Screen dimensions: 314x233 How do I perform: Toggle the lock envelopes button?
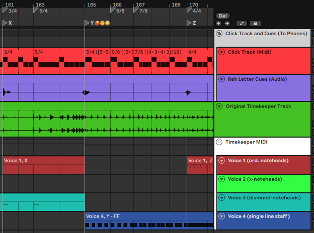pyautogui.click(x=255, y=24)
